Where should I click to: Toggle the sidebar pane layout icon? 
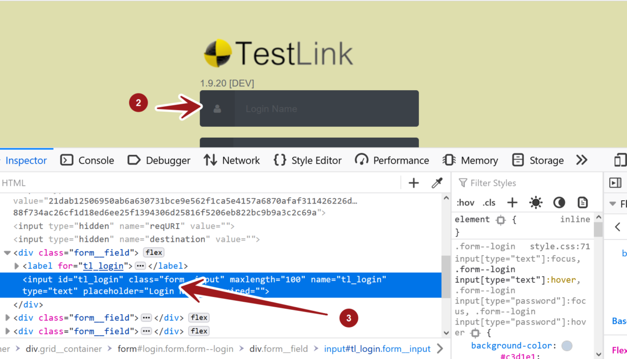click(x=616, y=183)
